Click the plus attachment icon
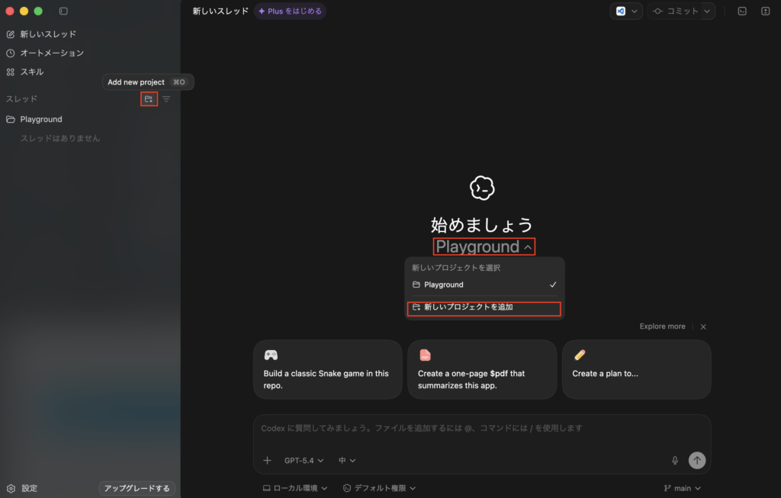The width and height of the screenshot is (781, 498). pos(267,461)
